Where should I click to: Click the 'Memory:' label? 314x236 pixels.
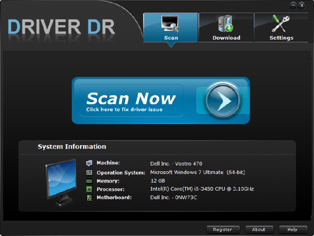point(108,181)
